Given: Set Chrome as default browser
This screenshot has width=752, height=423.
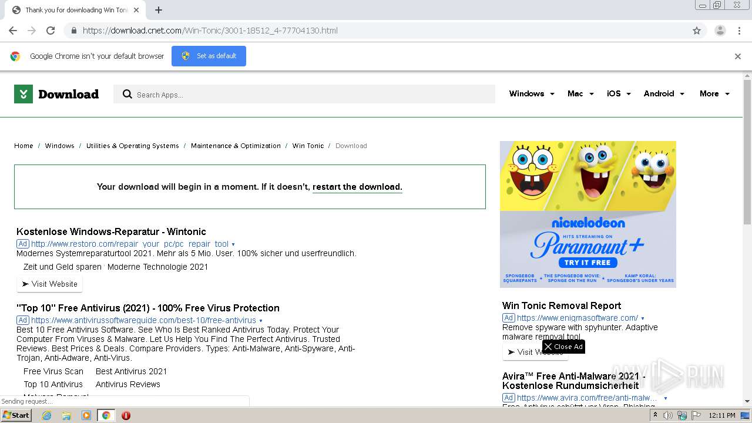Looking at the screenshot, I should pyautogui.click(x=209, y=56).
